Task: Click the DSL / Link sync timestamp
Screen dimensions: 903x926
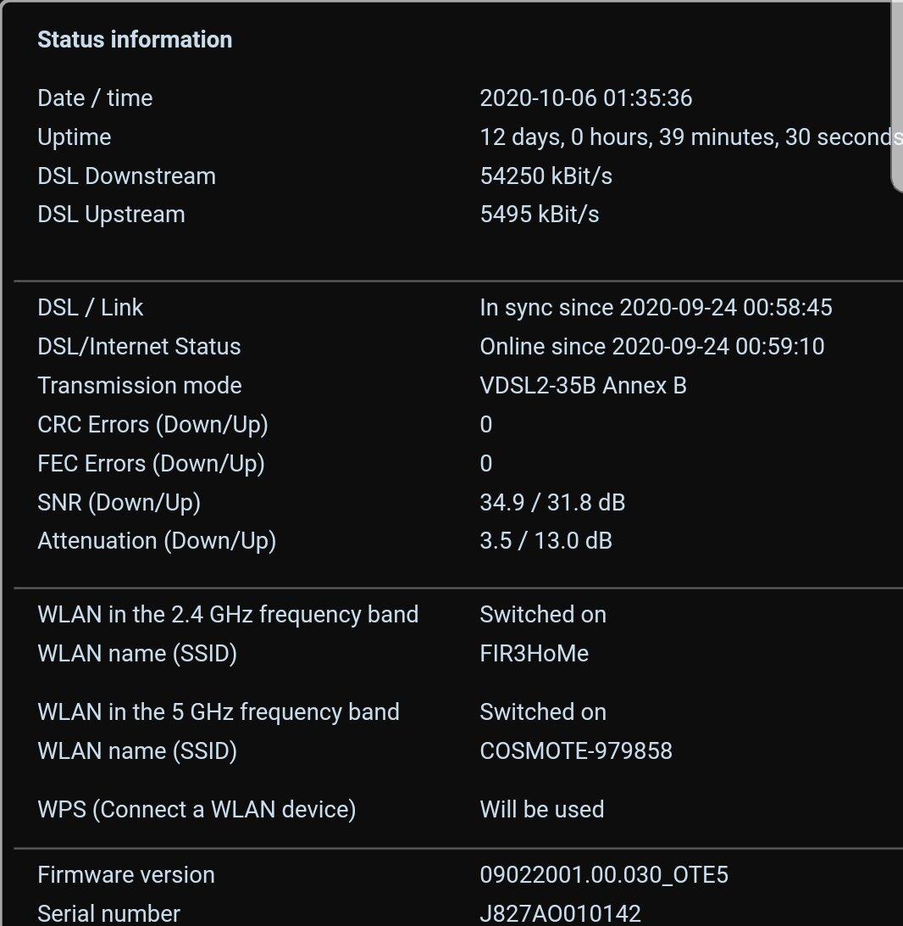Action: (656, 308)
